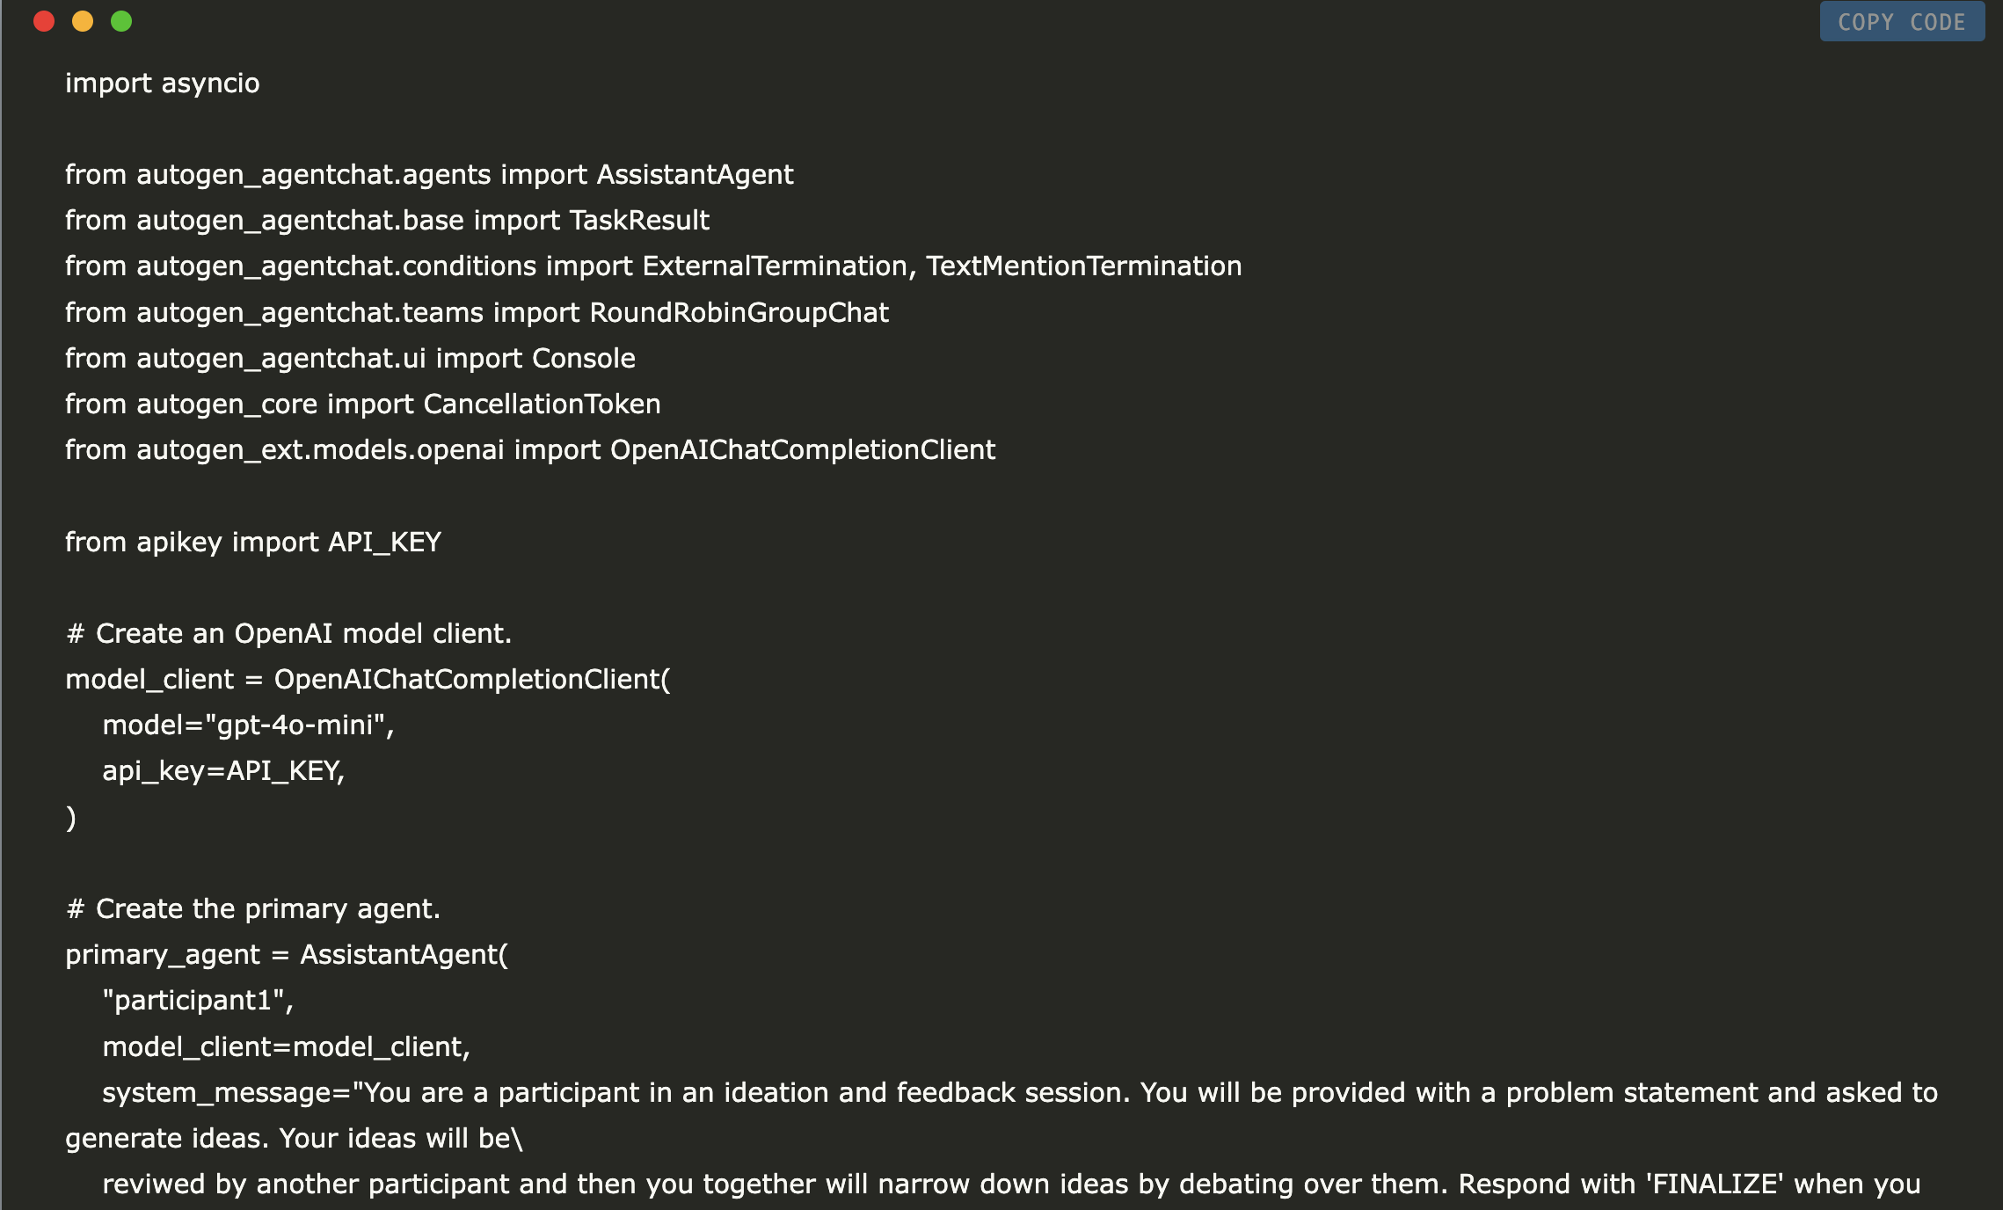Screen dimensions: 2003x1210
Task: Click the TaskResult import name
Action: [x=639, y=221]
